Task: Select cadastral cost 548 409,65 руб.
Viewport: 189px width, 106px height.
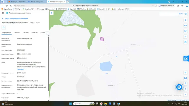Action: (x=23, y=98)
